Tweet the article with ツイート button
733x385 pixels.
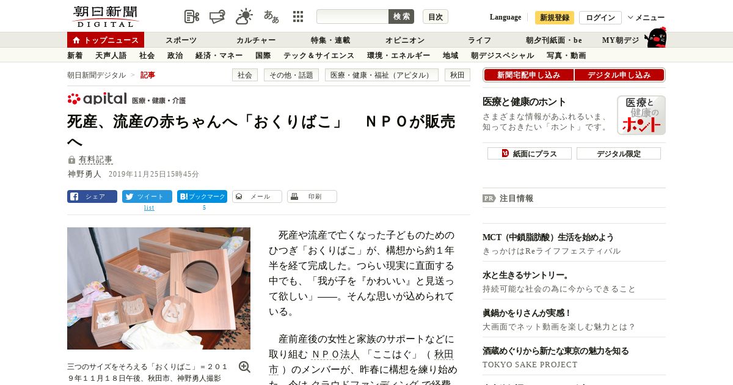point(147,197)
